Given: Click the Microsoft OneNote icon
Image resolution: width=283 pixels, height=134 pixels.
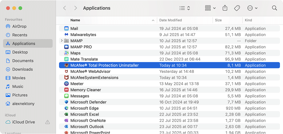Looking at the screenshot, I should (66, 120).
